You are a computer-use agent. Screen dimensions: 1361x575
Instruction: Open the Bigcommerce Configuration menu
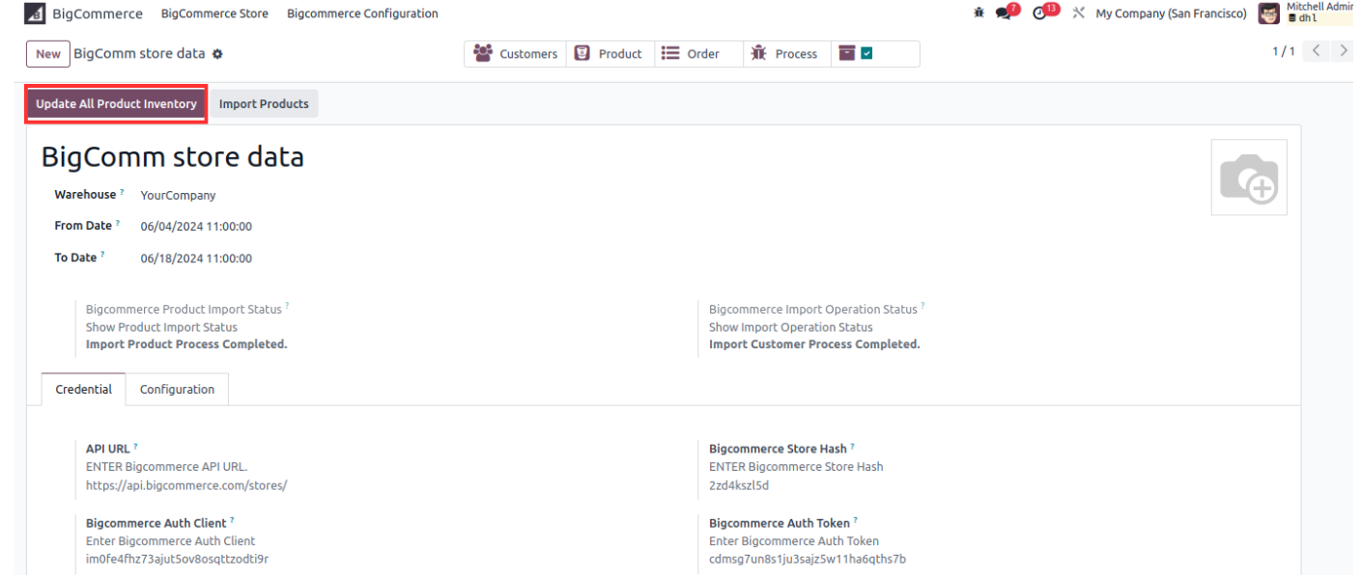click(362, 14)
